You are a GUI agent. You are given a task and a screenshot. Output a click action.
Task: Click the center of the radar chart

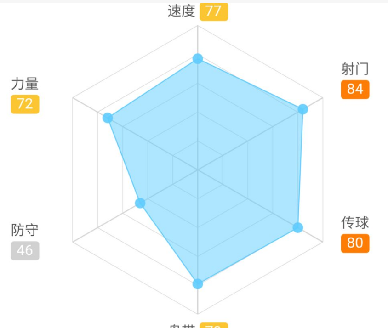coord(198,170)
